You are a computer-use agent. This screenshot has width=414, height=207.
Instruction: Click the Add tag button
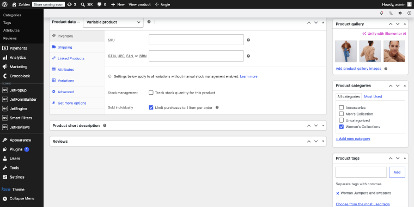click(397, 172)
